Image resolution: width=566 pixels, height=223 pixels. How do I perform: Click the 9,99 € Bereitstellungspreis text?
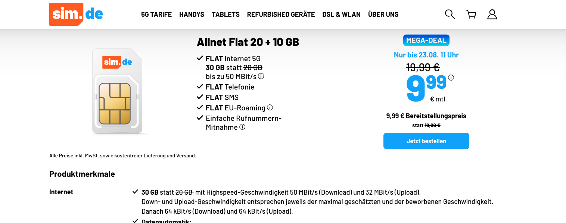(x=426, y=116)
